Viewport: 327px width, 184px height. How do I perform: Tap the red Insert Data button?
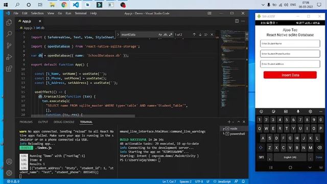coord(290,75)
